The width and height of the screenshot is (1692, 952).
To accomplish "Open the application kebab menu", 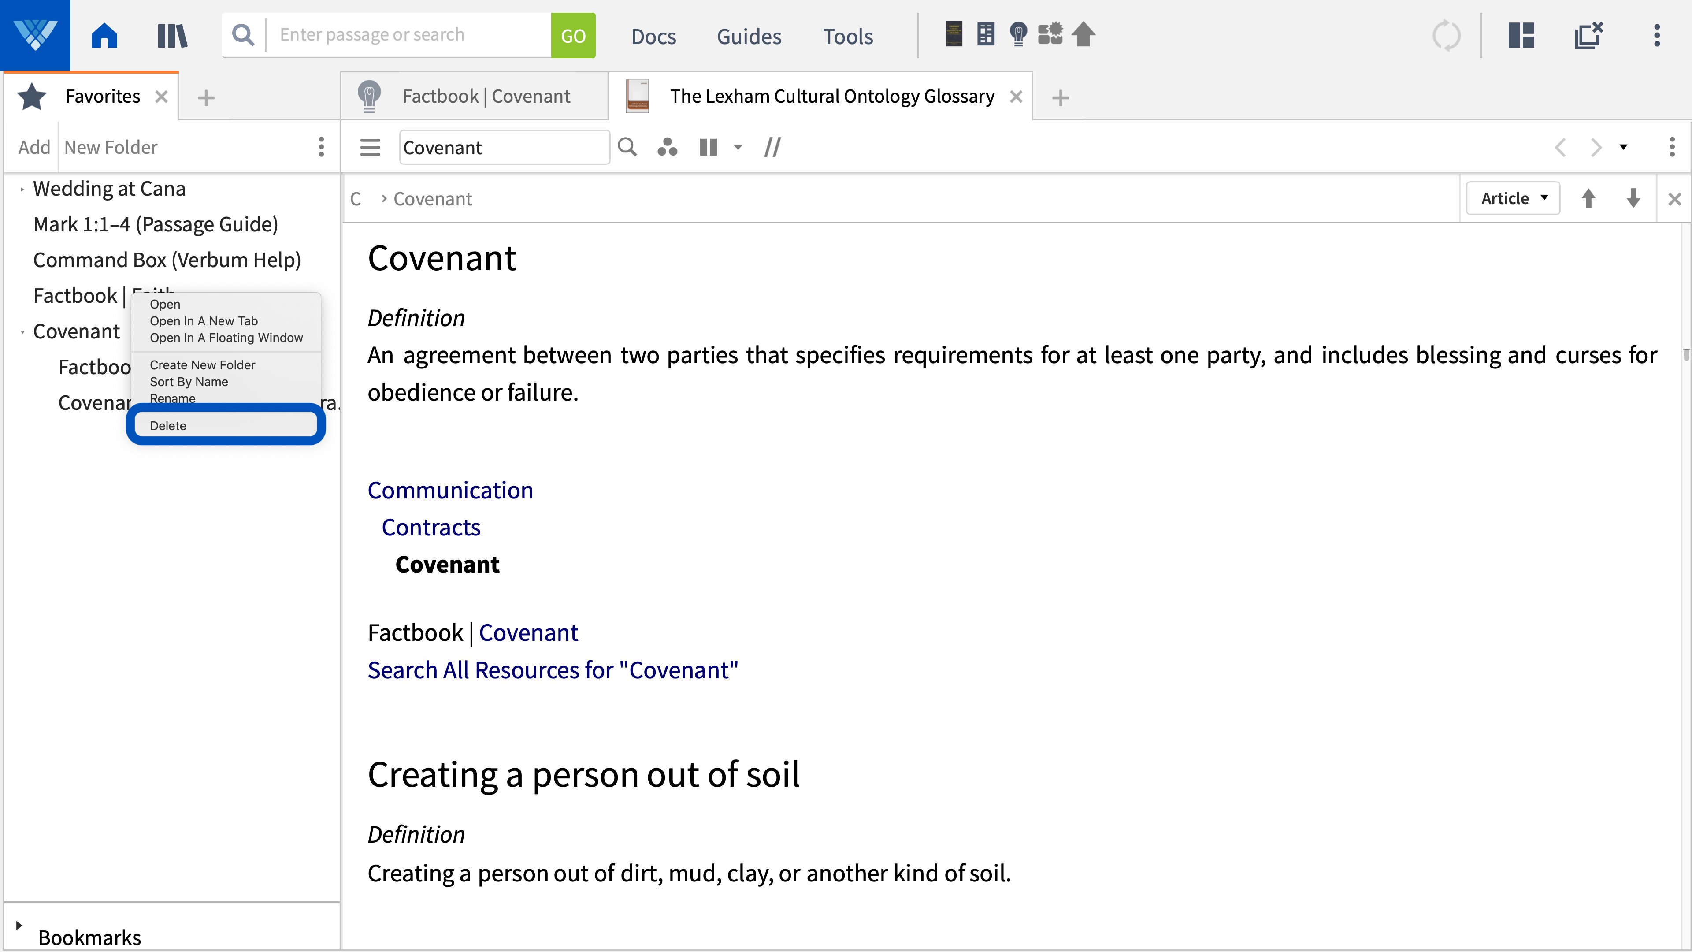I will (1657, 35).
